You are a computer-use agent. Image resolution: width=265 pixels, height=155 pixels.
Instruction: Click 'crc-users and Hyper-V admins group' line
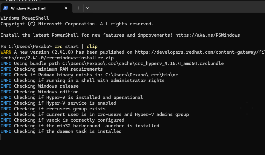[95, 114]
